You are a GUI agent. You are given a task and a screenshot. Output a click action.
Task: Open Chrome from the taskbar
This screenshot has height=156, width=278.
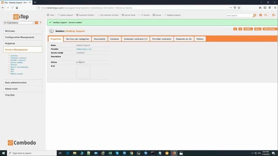(x=131, y=153)
